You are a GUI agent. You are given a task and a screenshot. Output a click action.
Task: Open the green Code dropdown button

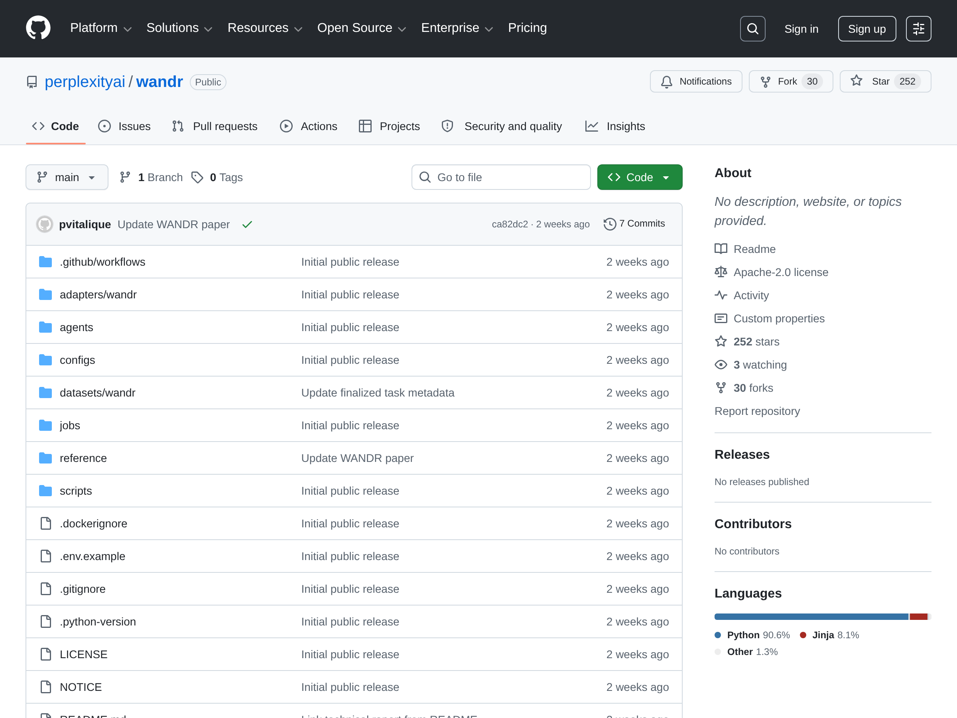click(x=640, y=178)
